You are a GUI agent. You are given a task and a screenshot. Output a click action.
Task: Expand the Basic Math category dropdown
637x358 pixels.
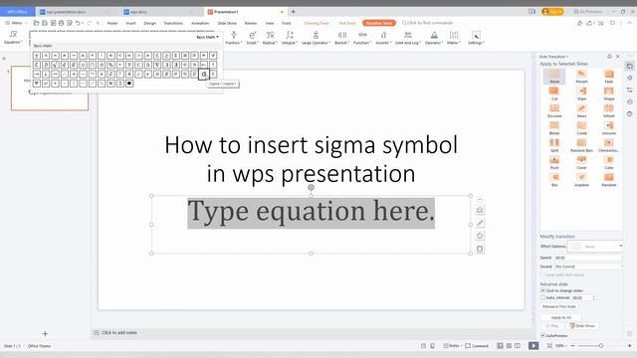[x=207, y=37]
